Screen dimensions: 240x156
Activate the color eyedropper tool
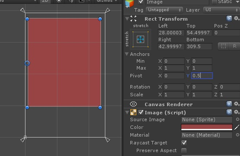pos(237,127)
